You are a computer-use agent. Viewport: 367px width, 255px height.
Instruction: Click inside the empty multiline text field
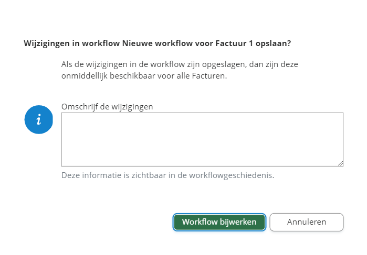pos(202,139)
